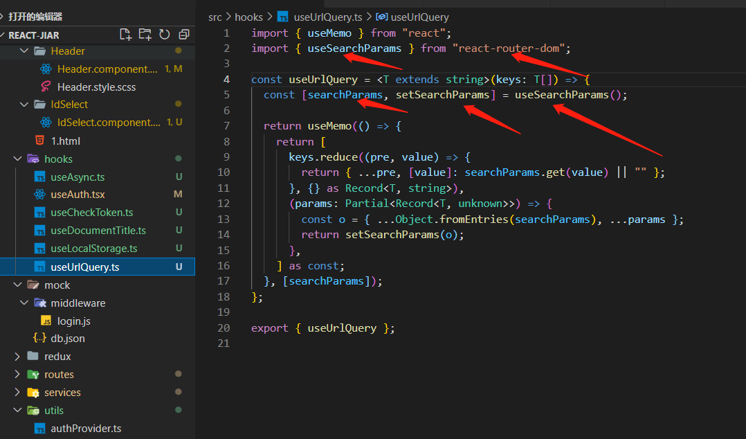Open Header.component via its React component icon

(47, 69)
